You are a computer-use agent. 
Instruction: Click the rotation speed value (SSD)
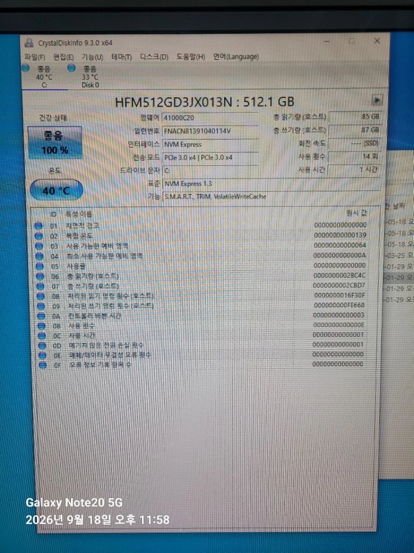click(x=354, y=143)
